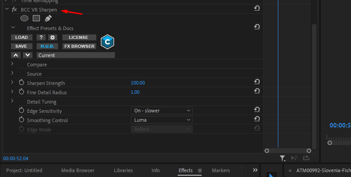The height and width of the screenshot is (177, 351).
Task: Create an ellipse mask for BCC VR Sharpen
Action: pyautogui.click(x=24, y=18)
